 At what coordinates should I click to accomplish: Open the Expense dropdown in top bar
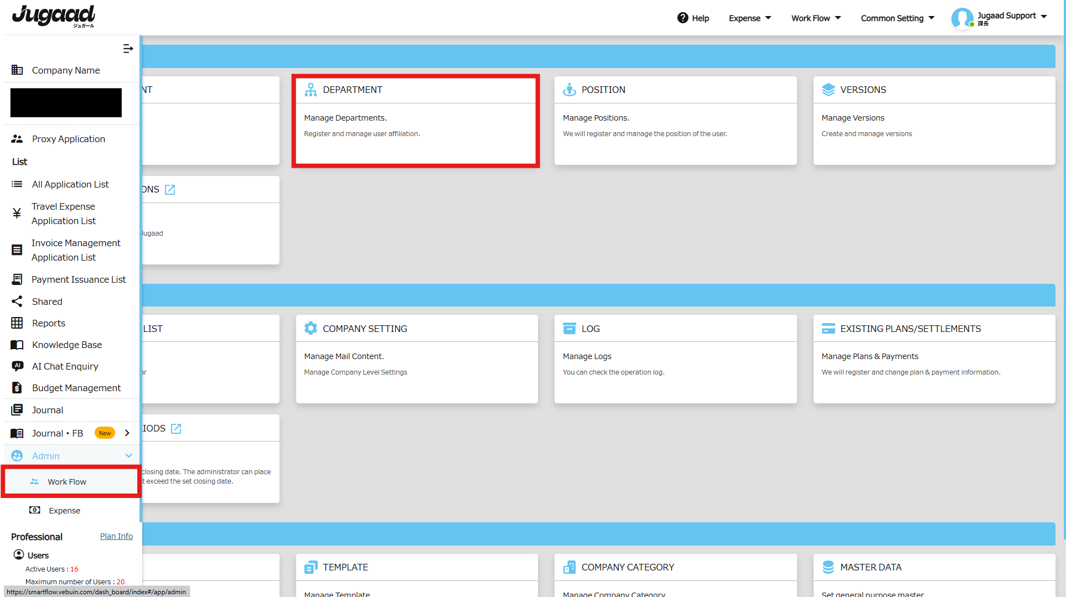pos(750,18)
